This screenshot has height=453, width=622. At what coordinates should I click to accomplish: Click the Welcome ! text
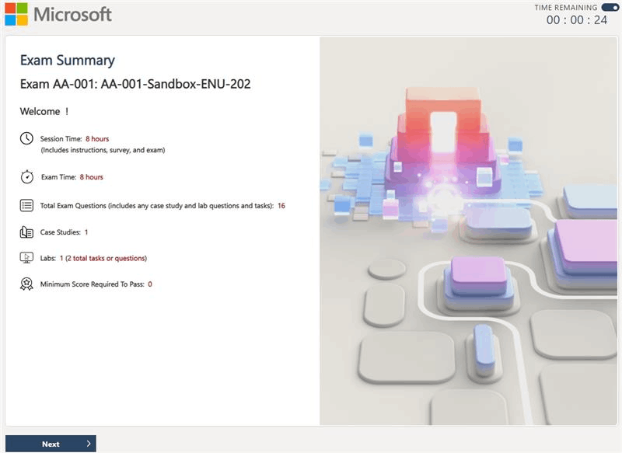(x=44, y=111)
